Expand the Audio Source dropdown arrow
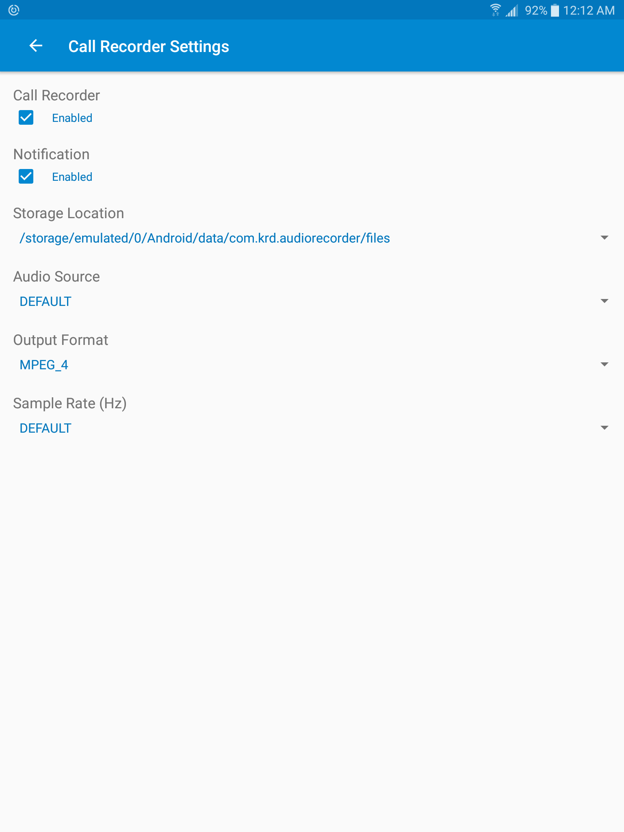This screenshot has height=832, width=624. point(604,301)
